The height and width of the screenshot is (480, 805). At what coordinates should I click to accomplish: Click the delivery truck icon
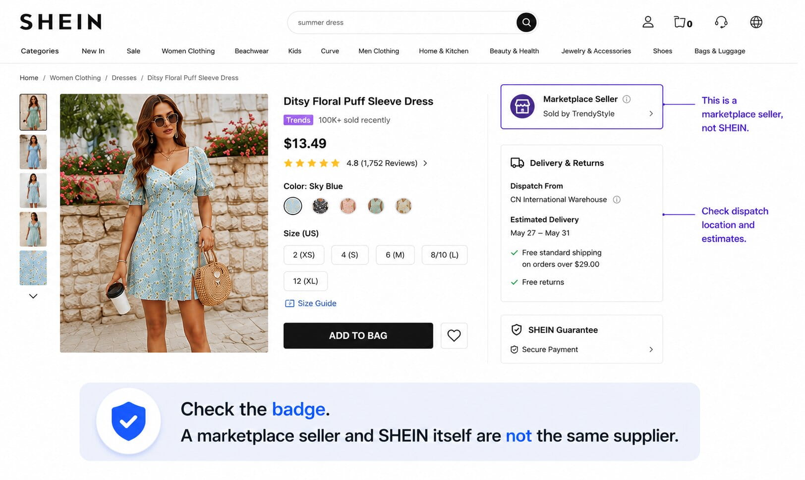517,163
